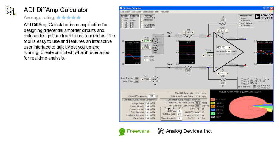This screenshot has width=280, height=145.
Task: Click the VDC source symbol under Vs pp
Action: (155, 48)
